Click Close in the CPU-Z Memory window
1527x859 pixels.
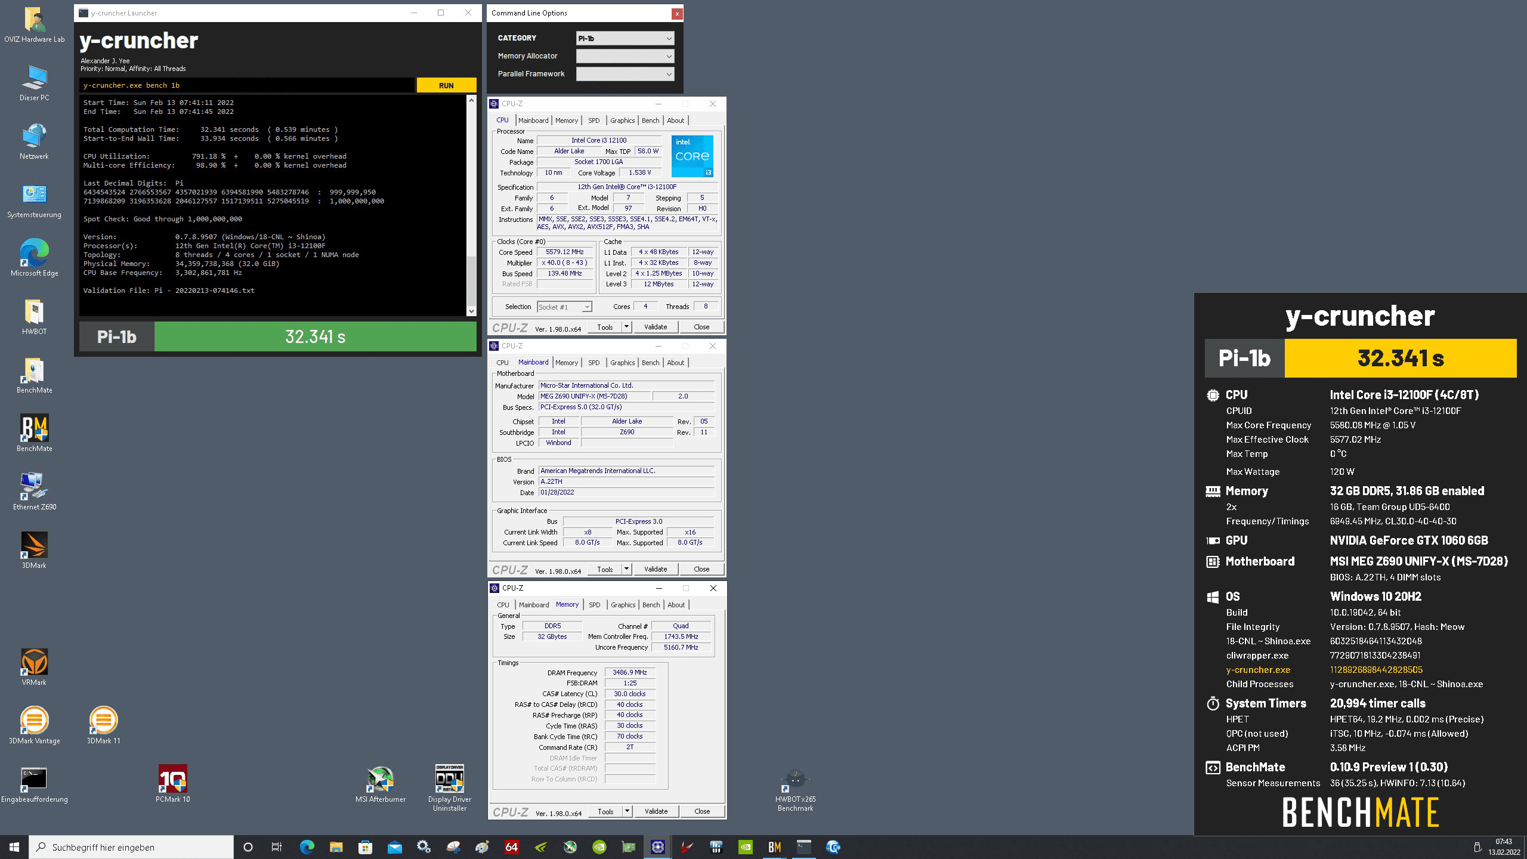click(702, 811)
